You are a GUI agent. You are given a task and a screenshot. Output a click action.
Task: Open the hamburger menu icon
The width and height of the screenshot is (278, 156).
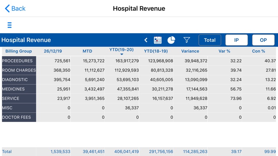point(9,25)
